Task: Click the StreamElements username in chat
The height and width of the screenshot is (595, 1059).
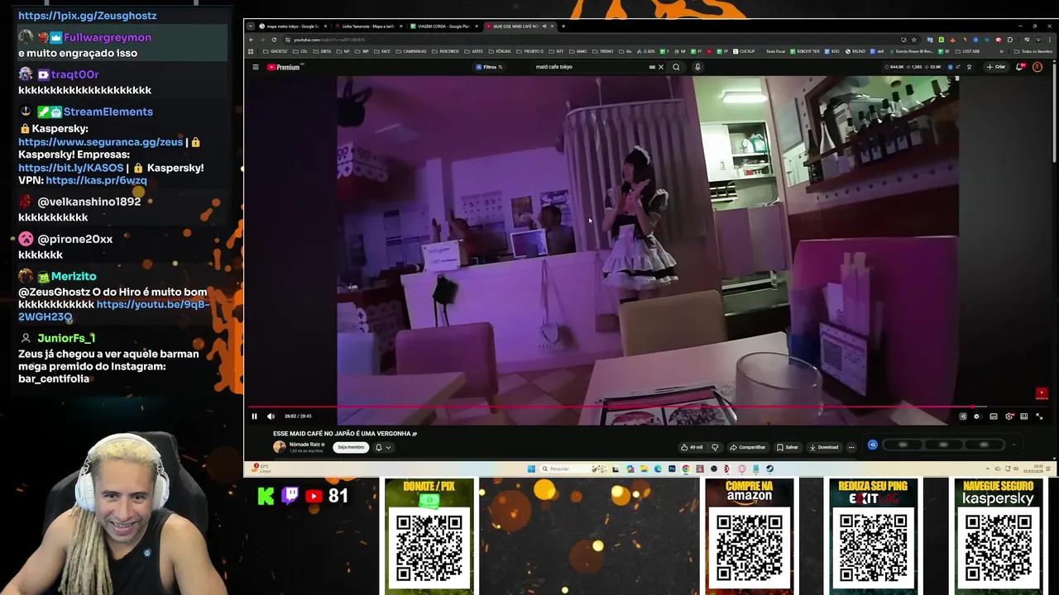Action: (108, 112)
